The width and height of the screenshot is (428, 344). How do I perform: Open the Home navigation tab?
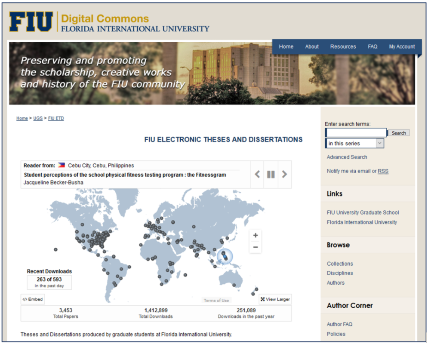click(x=286, y=46)
